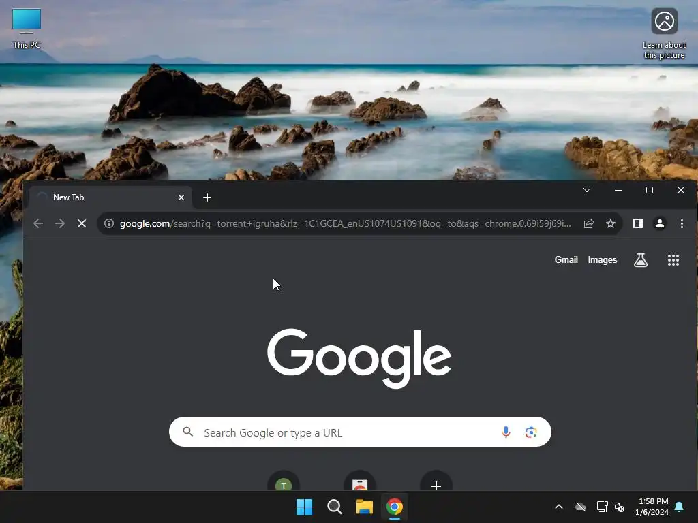This screenshot has width=698, height=523.
Task: Toggle Chrome side panel
Action: click(638, 223)
